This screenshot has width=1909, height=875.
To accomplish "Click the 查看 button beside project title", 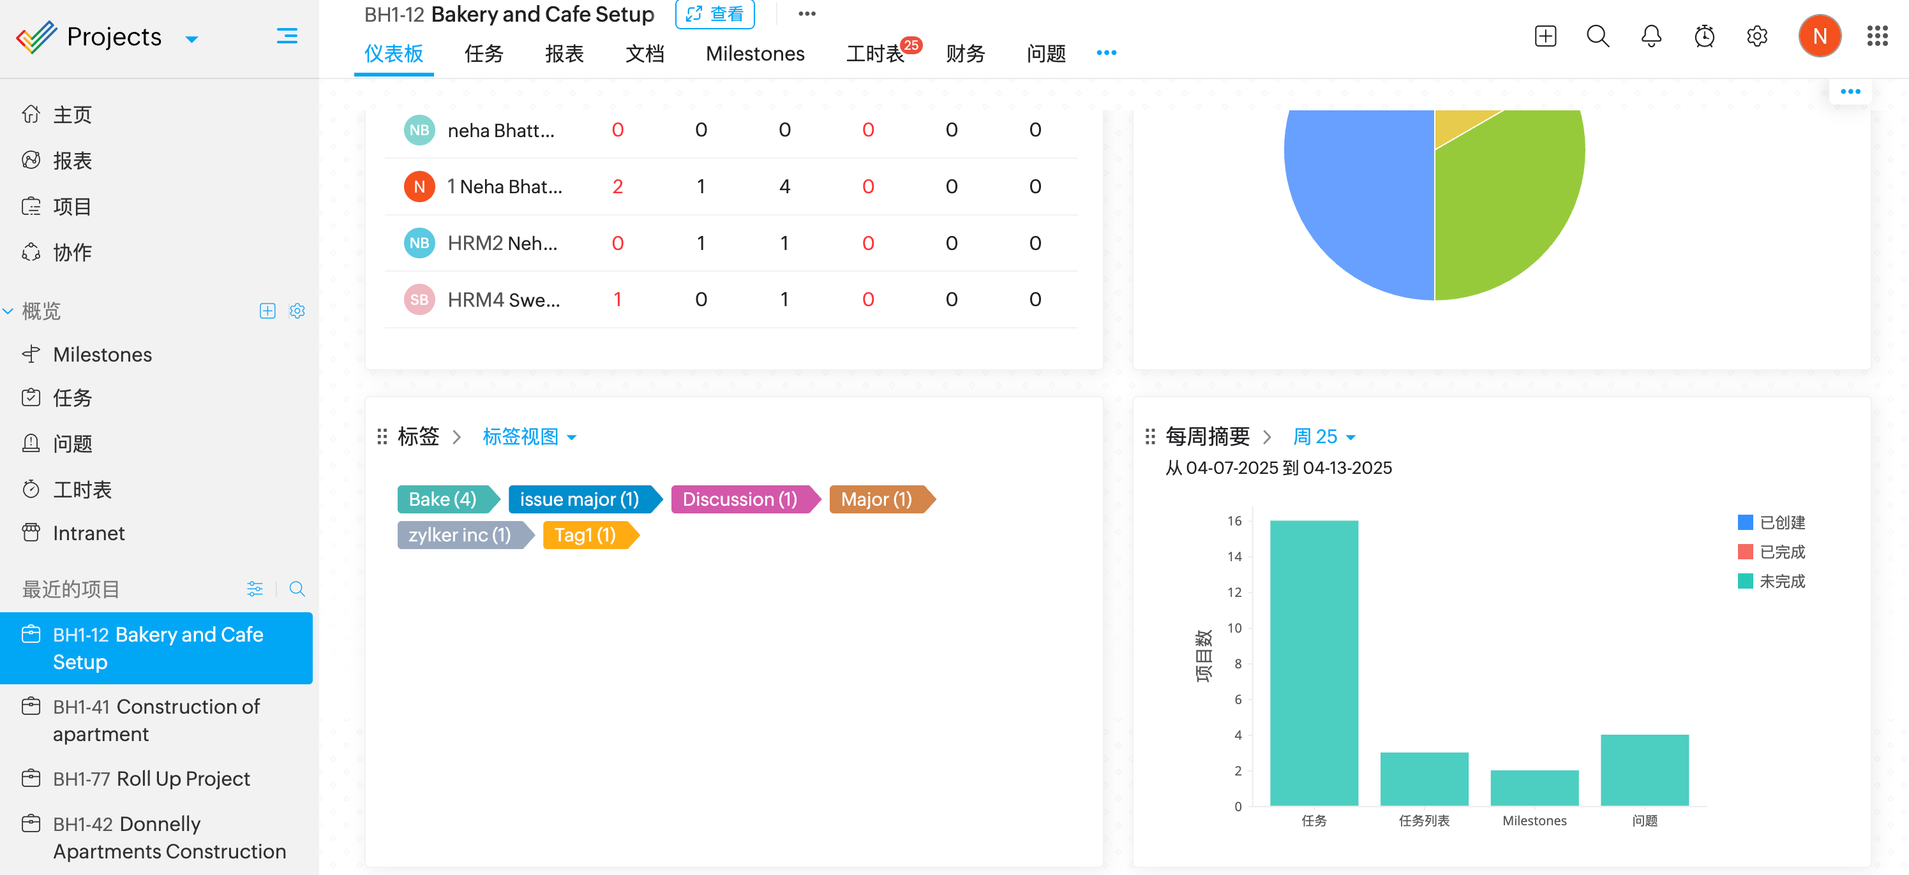I will [x=714, y=14].
